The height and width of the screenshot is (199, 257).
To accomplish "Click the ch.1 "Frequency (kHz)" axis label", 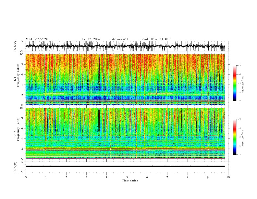I will point(18,75).
